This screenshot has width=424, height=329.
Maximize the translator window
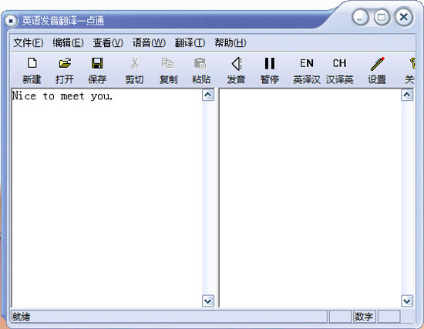pos(382,18)
